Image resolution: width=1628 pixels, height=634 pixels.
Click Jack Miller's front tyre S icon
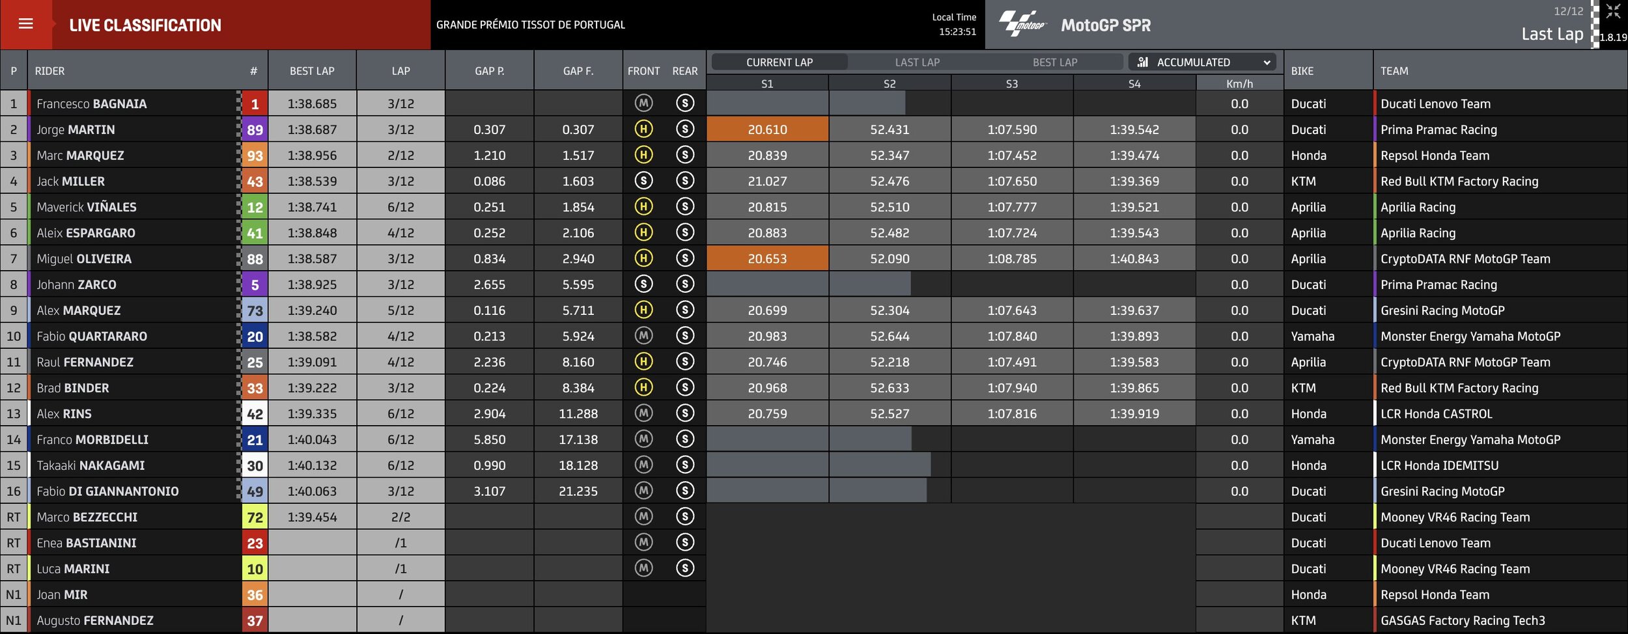[x=643, y=180]
